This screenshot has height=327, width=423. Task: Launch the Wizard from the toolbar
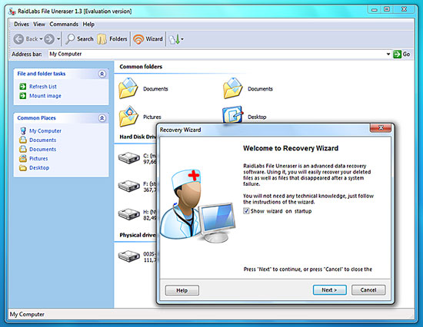[148, 39]
